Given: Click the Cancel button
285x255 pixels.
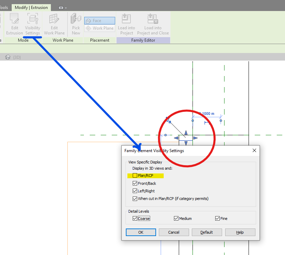Looking at the screenshot, I should [174, 232].
